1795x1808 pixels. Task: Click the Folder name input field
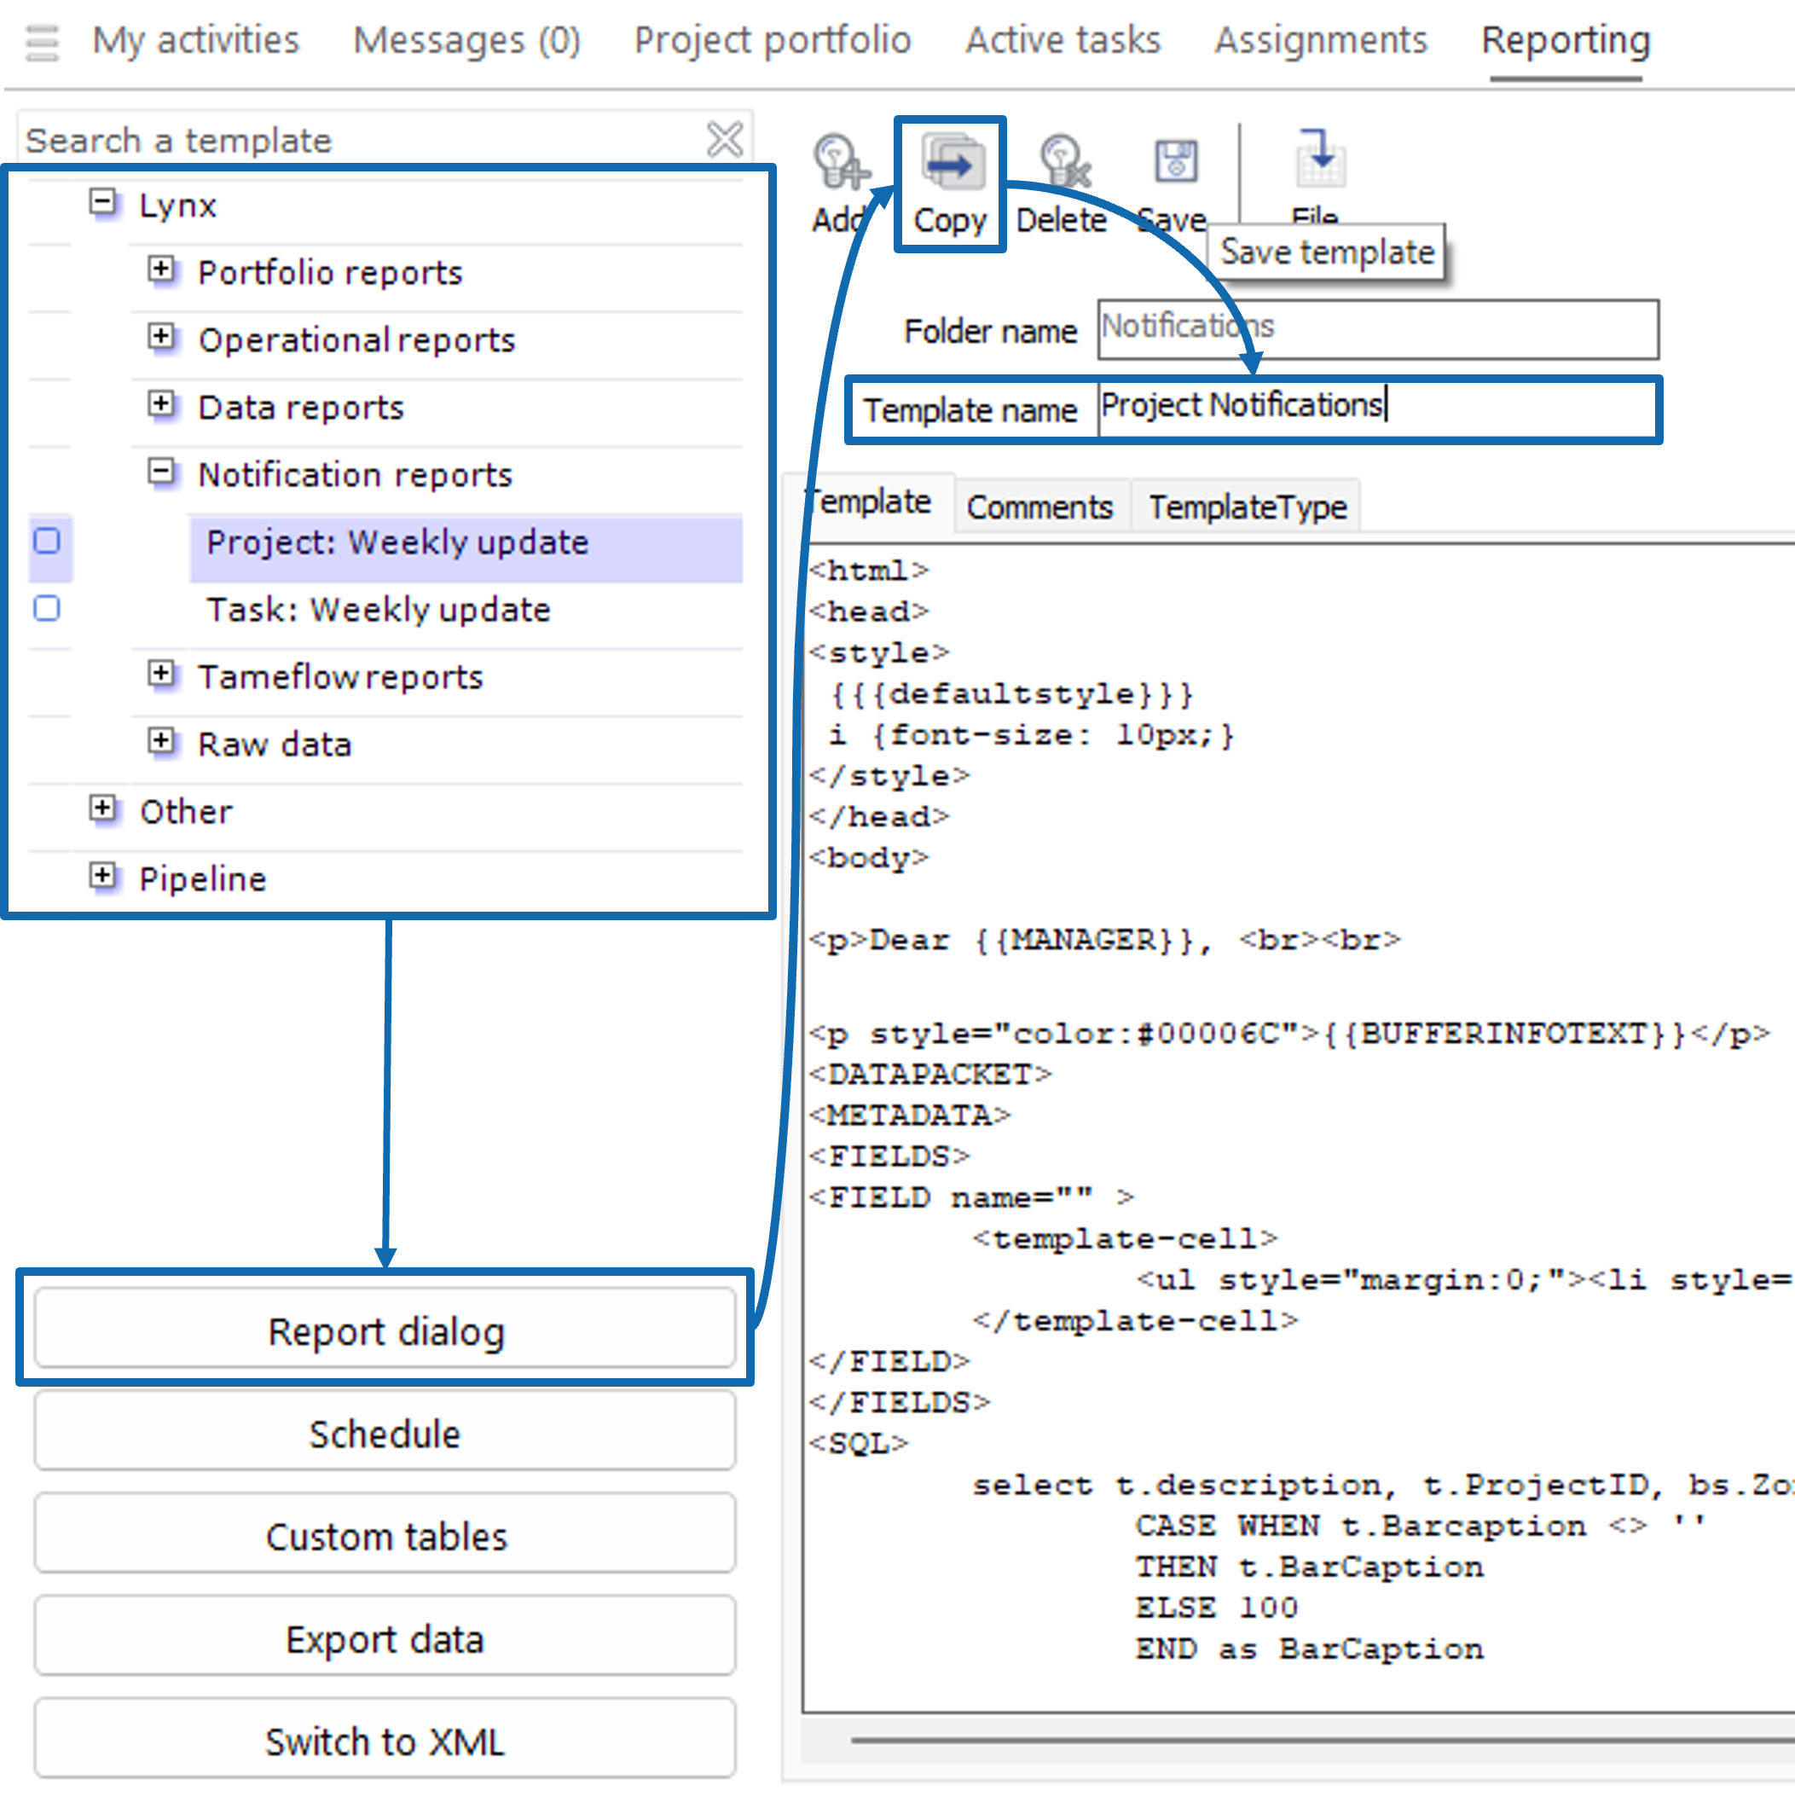pyautogui.click(x=1378, y=329)
